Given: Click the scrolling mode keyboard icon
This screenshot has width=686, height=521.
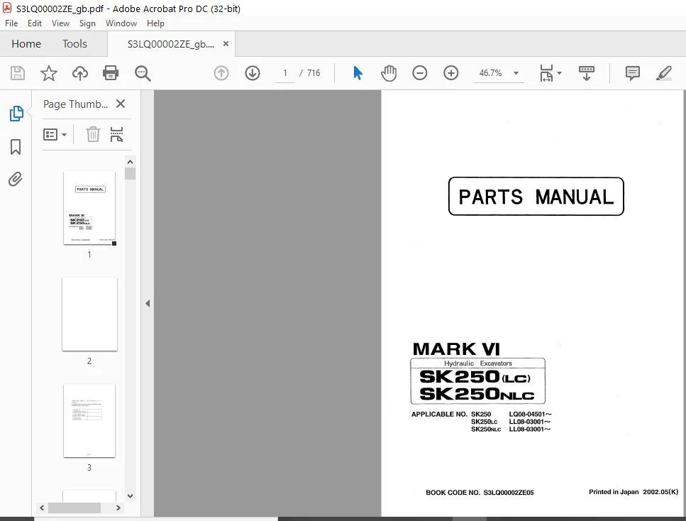Looking at the screenshot, I should pyautogui.click(x=586, y=73).
